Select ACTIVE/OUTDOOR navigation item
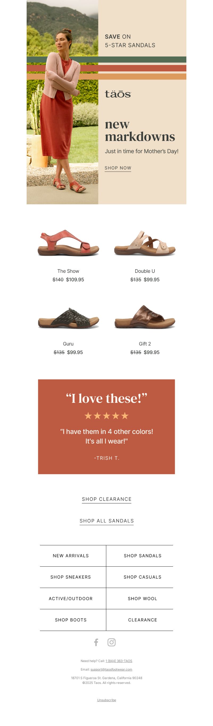The image size is (213, 726). point(71,599)
